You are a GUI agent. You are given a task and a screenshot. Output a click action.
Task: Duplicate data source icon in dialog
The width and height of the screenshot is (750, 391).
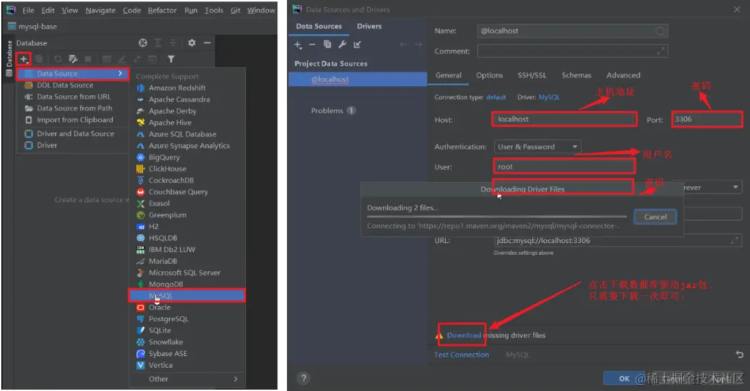[327, 45]
